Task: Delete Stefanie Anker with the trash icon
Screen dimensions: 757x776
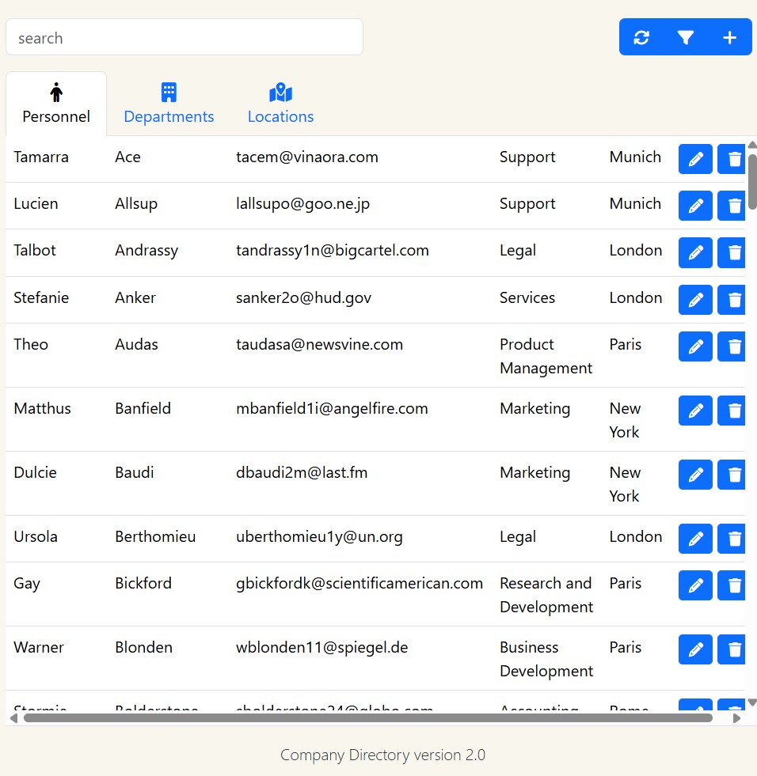Action: [x=732, y=300]
